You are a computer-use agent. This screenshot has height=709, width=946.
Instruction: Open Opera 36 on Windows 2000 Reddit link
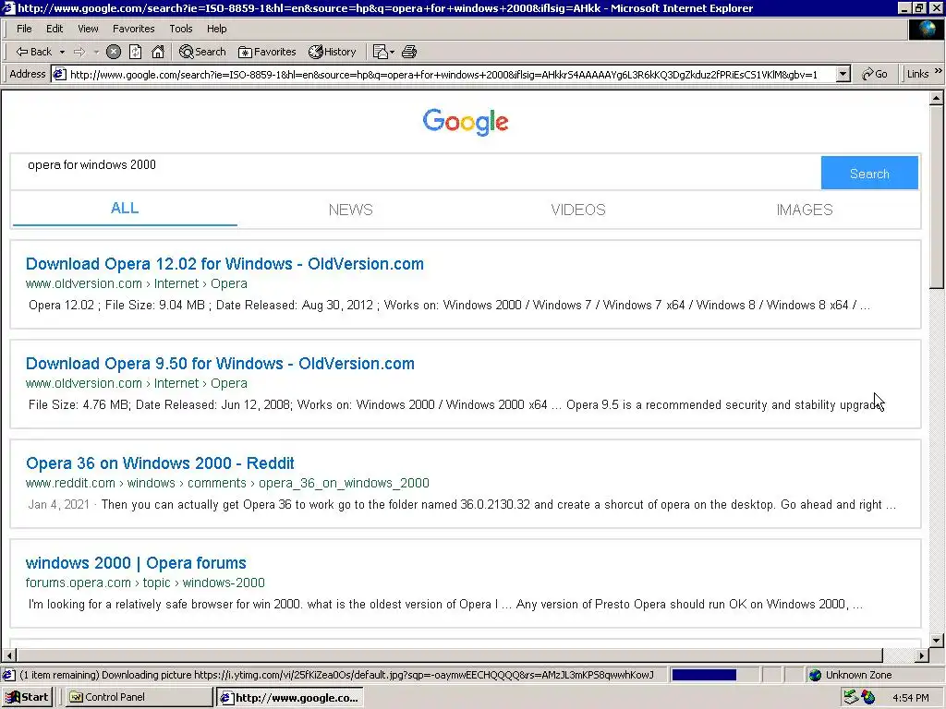[160, 463]
